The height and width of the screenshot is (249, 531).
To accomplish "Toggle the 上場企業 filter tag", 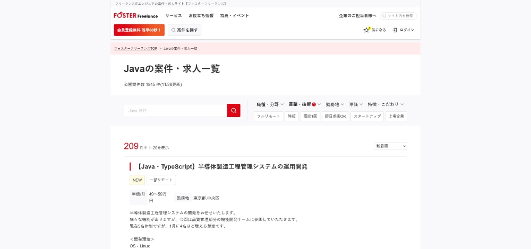I will 396,116.
